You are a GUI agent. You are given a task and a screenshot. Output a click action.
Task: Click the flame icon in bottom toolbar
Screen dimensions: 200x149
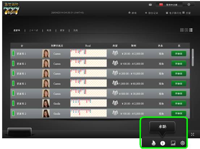click(153, 143)
